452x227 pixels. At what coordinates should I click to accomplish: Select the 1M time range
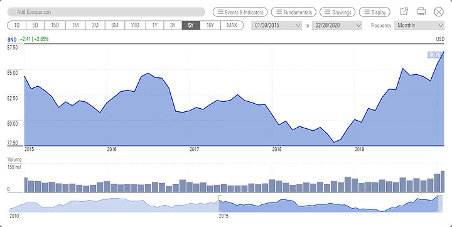coord(75,25)
